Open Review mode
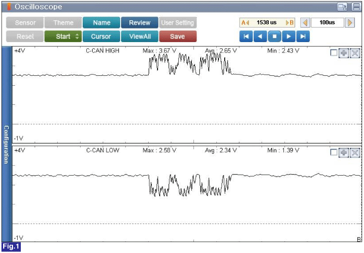The width and height of the screenshot is (364, 253). [x=139, y=22]
